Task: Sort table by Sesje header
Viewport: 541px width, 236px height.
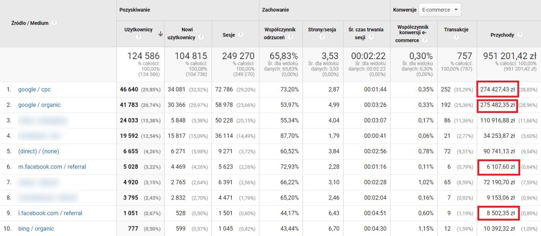Action: (229, 34)
